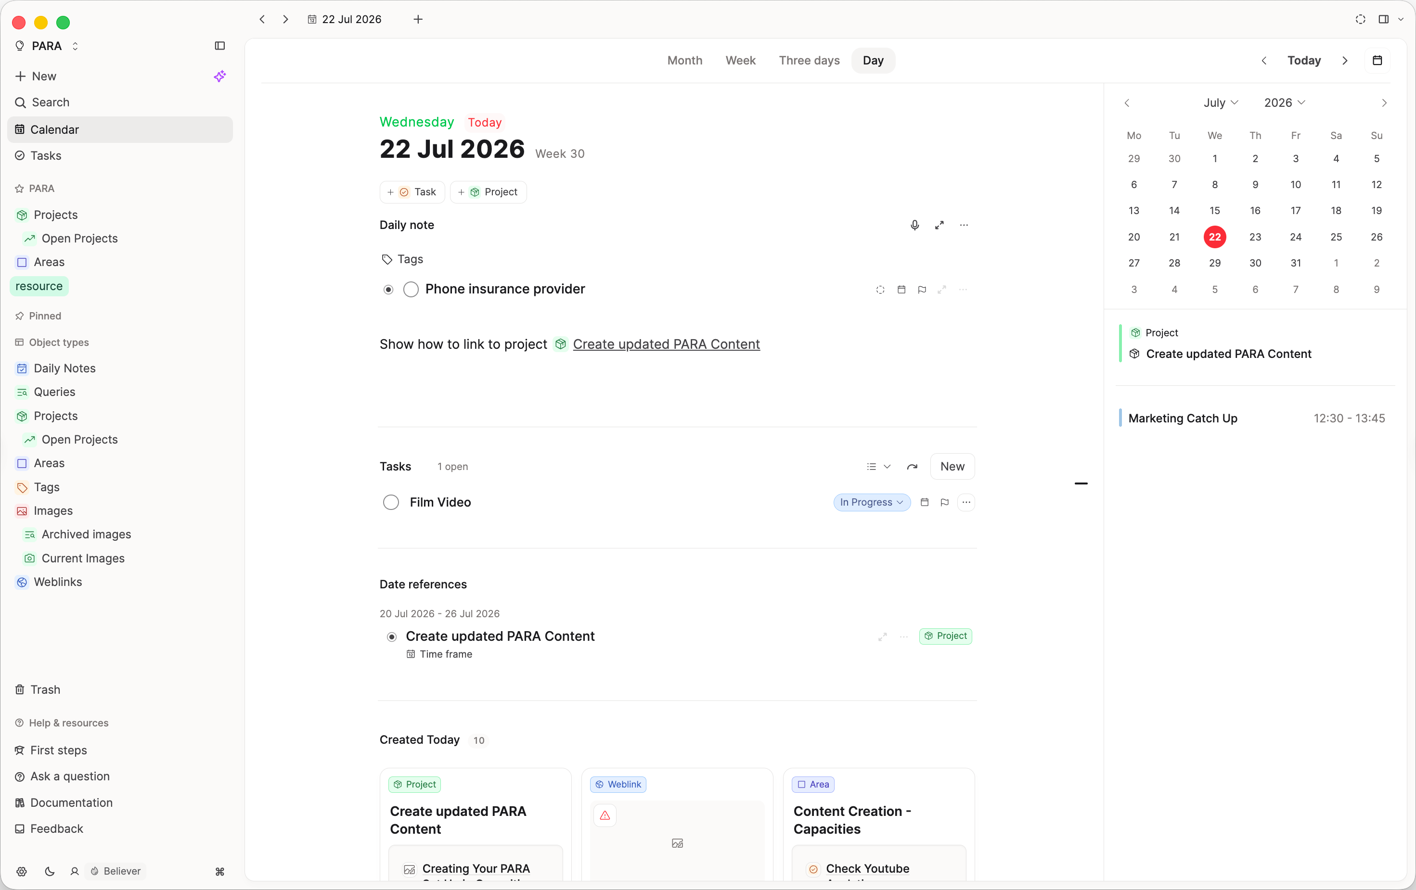Switch to Three days view
Screen dimensions: 1416x890
[x=809, y=60]
